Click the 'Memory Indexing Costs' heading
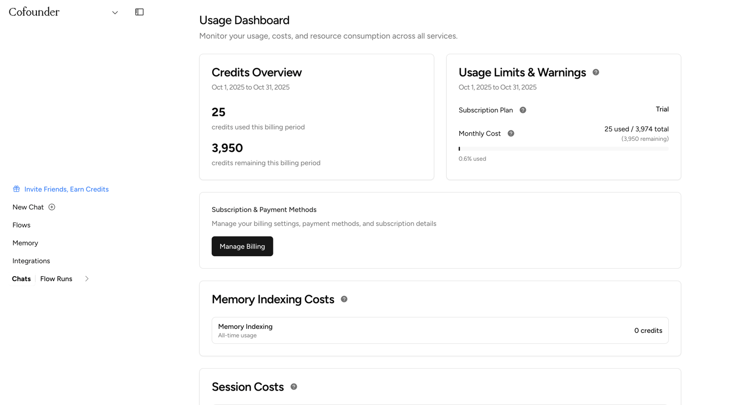This screenshot has height=405, width=753. 273,299
